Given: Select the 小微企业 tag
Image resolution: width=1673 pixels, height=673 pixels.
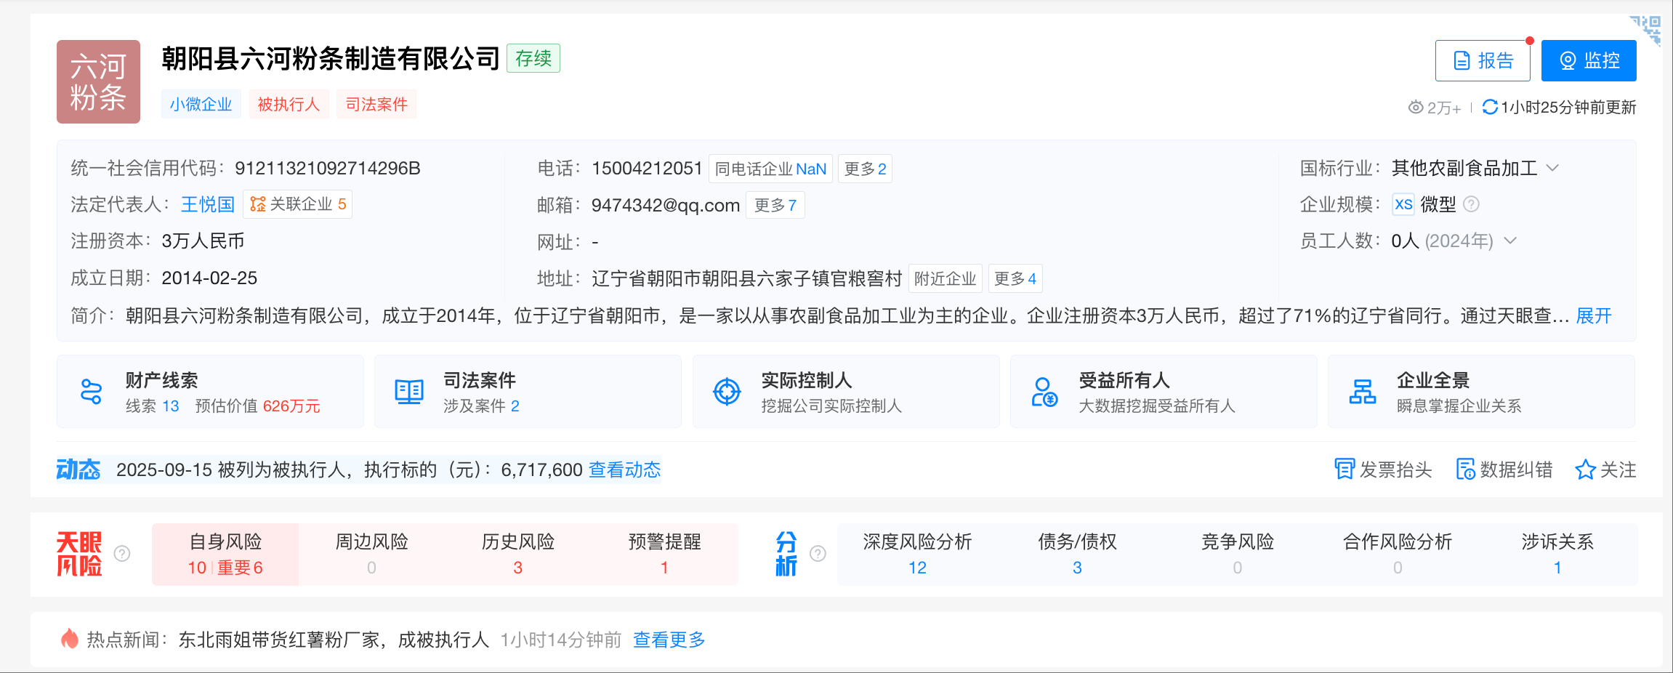Looking at the screenshot, I should coord(201,105).
